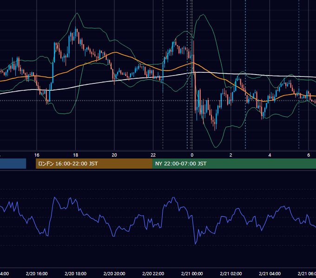Click the hour label 2 on price chart axis
This screenshot has height=278, width=316.
(x=231, y=155)
